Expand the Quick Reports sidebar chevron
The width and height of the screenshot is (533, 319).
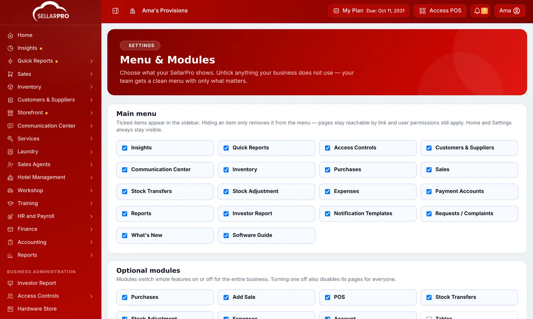point(91,61)
